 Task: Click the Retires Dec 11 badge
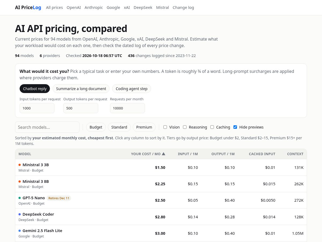click(x=59, y=198)
